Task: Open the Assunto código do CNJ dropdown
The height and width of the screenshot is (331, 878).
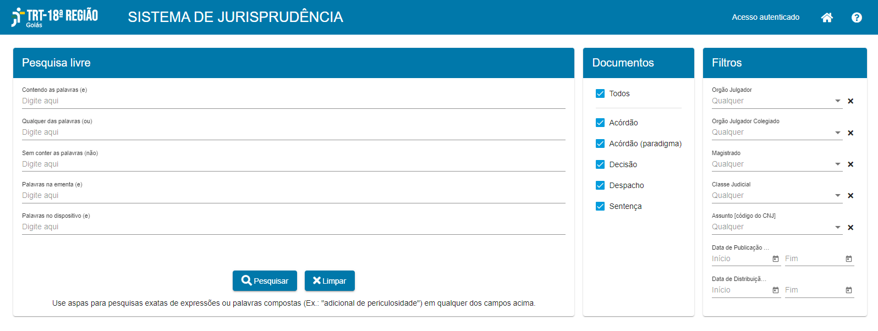Action: 837,227
